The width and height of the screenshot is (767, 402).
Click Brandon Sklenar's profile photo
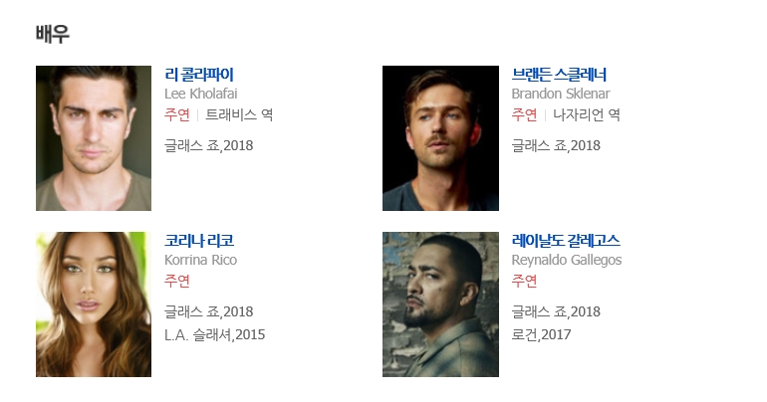click(x=440, y=138)
